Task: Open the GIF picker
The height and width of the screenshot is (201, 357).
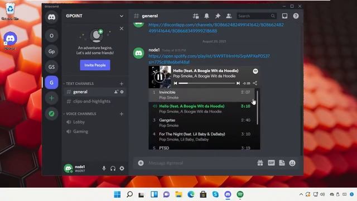Action: coord(271,163)
